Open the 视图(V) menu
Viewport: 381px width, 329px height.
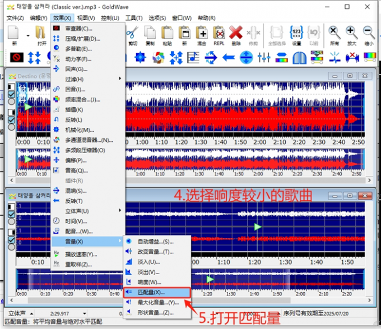[x=86, y=18]
